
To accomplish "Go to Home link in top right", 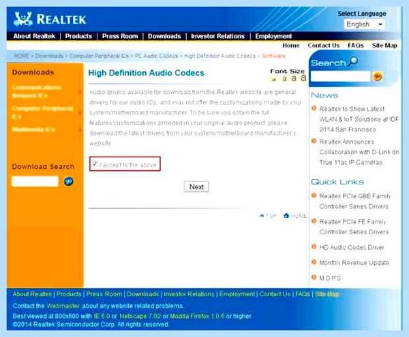I will pyautogui.click(x=291, y=46).
